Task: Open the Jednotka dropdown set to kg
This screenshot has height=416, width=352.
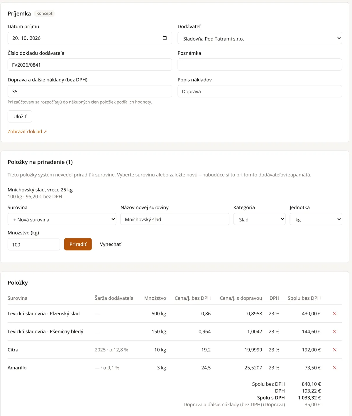Action: (316, 219)
